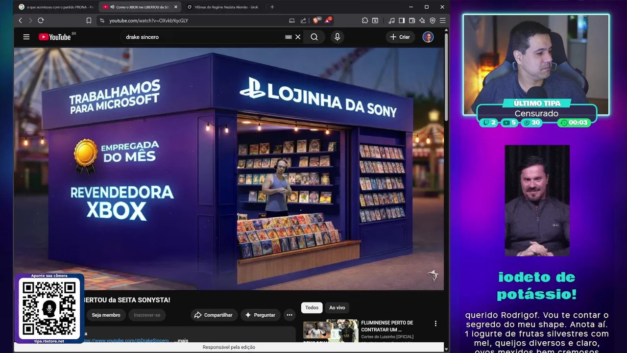The width and height of the screenshot is (627, 353).
Task: Share this page from the address bar
Action: pyautogui.click(x=303, y=20)
